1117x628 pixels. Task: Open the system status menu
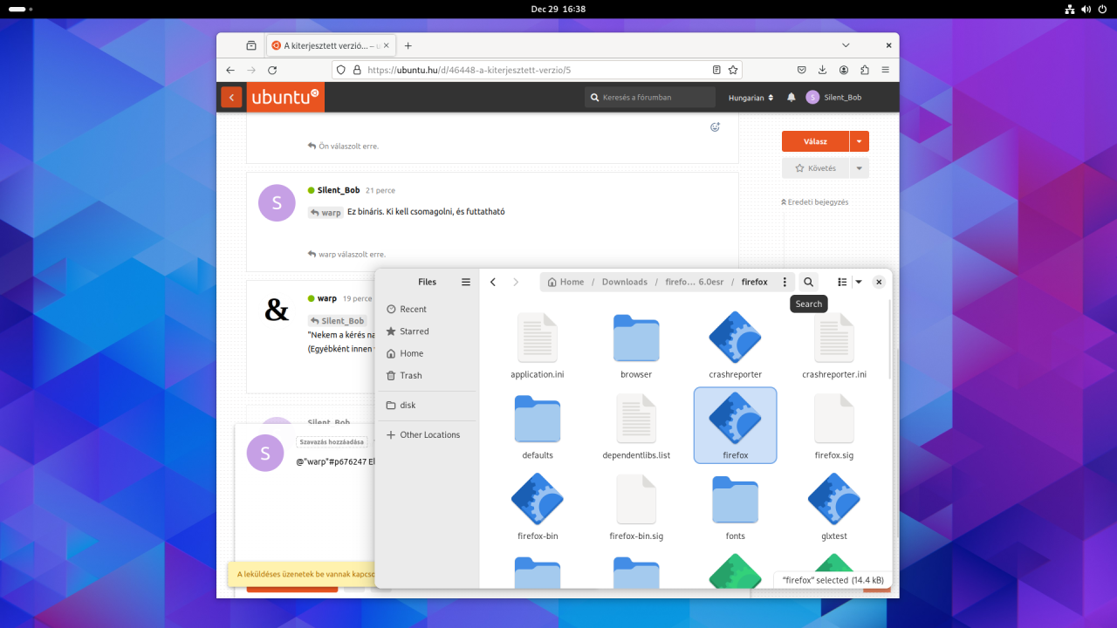1086,9
